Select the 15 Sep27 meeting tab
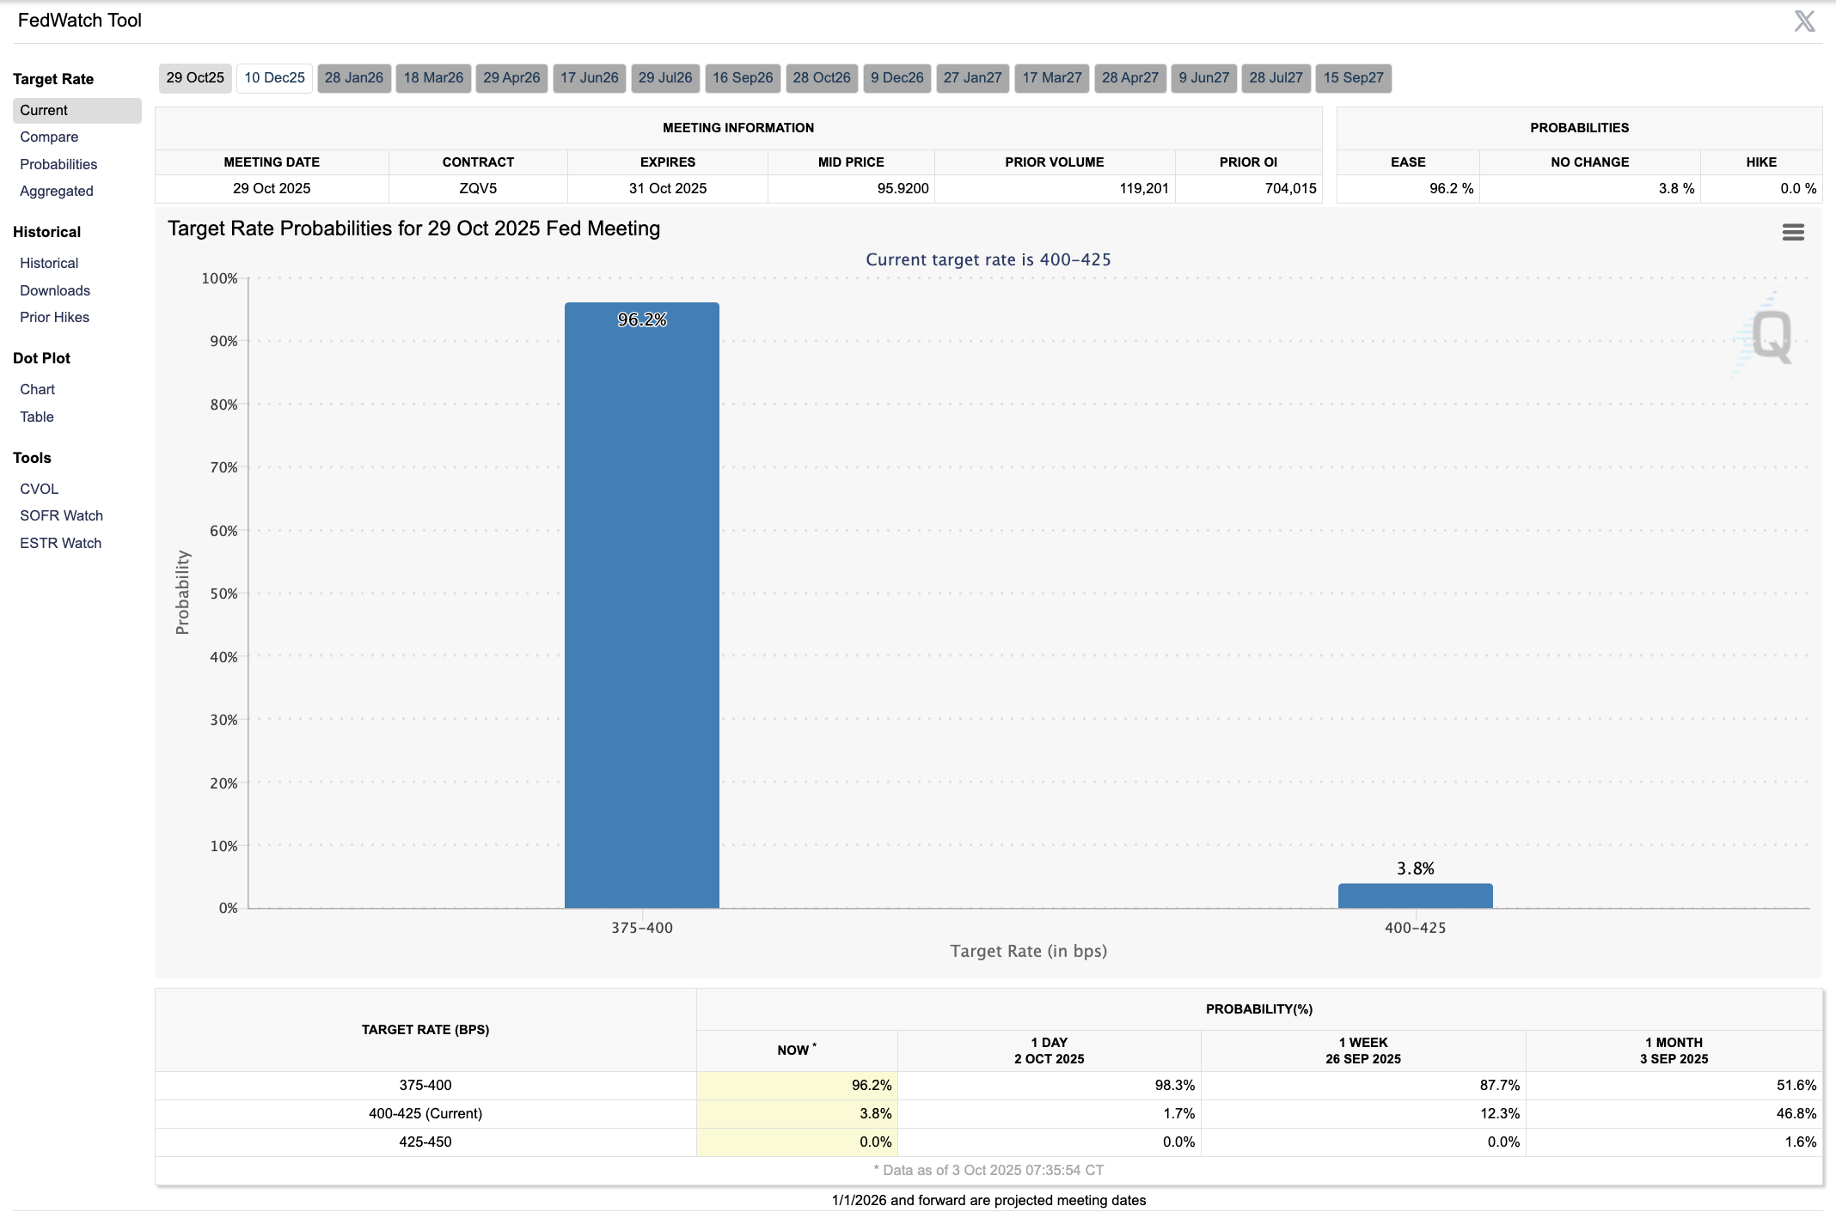The width and height of the screenshot is (1836, 1218). click(1353, 78)
